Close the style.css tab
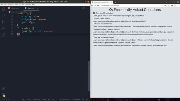 (x=37, y=8)
